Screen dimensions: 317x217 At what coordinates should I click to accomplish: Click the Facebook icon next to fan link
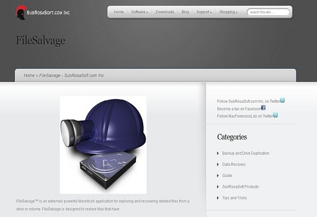tap(263, 108)
